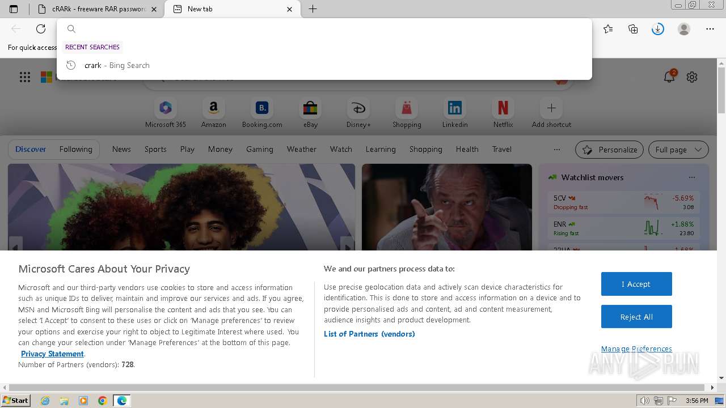726x408 pixels.
Task: Open the Health feed tab
Action: click(467, 149)
